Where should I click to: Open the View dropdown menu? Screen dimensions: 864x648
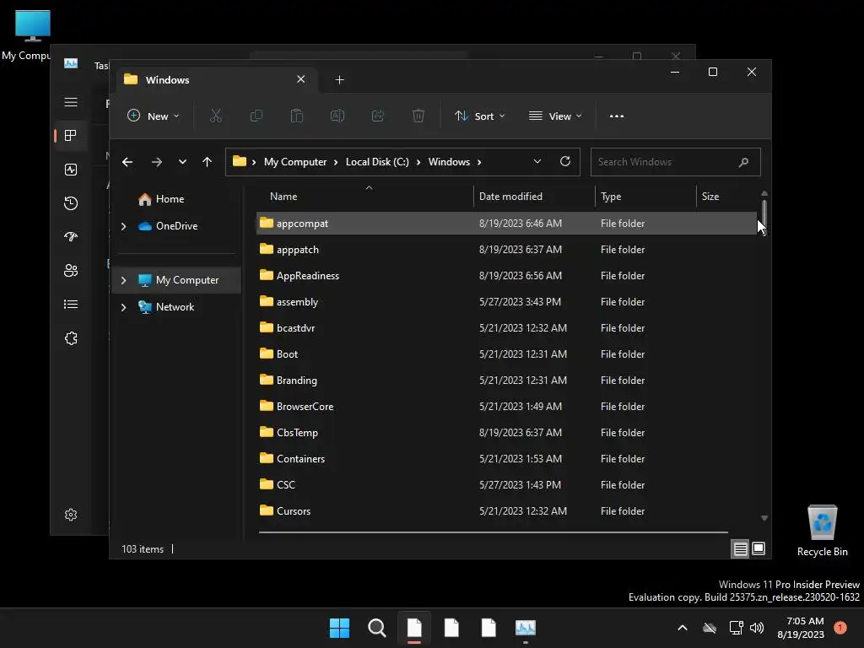pyautogui.click(x=555, y=116)
